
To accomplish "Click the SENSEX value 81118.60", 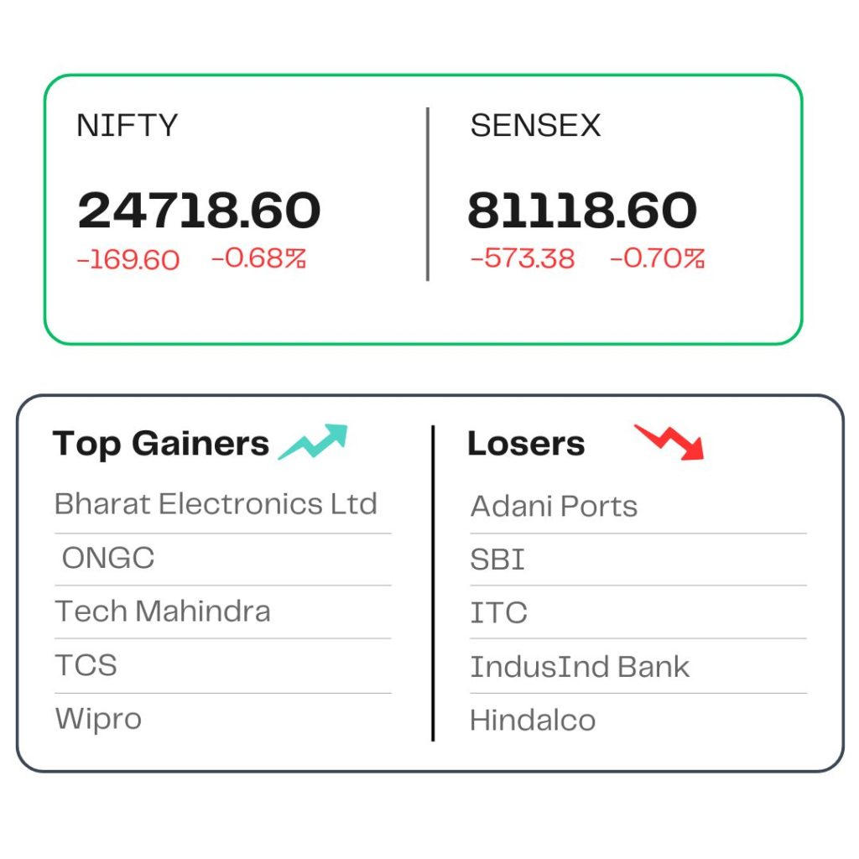I will coord(582,211).
